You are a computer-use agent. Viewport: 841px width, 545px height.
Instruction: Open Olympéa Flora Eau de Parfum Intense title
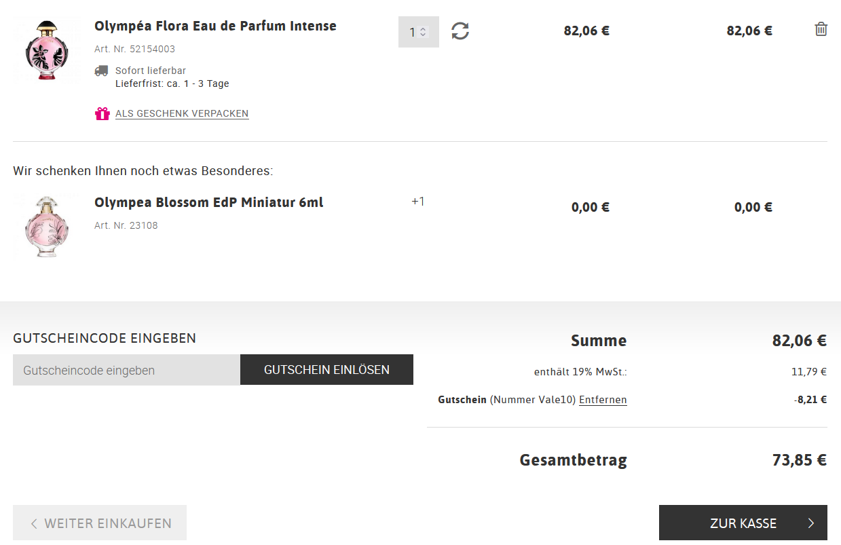(x=215, y=26)
